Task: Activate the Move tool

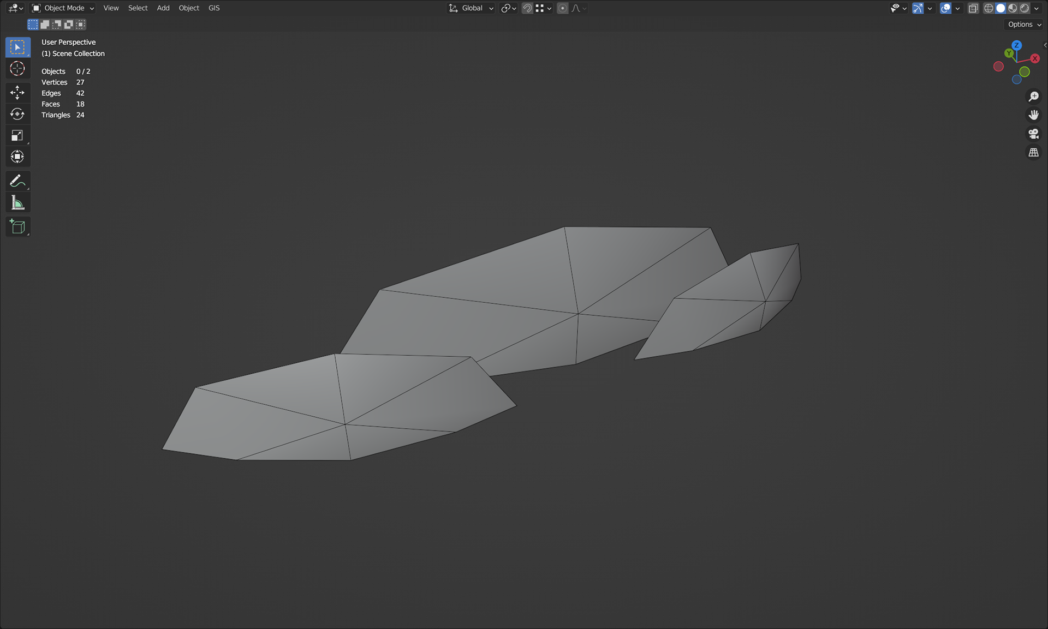Action: coord(17,92)
